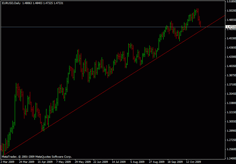Click the 1.2725 price scale value
236x164 pixels.
pyautogui.click(x=231, y=140)
